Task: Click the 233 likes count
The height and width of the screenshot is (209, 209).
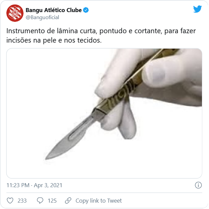Action: pos(22,201)
